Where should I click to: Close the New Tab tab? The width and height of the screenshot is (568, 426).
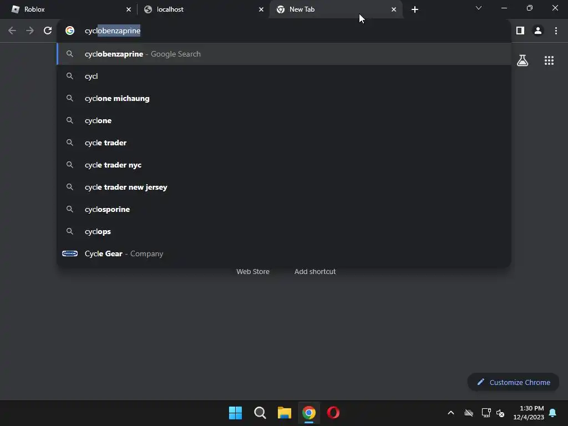394,9
